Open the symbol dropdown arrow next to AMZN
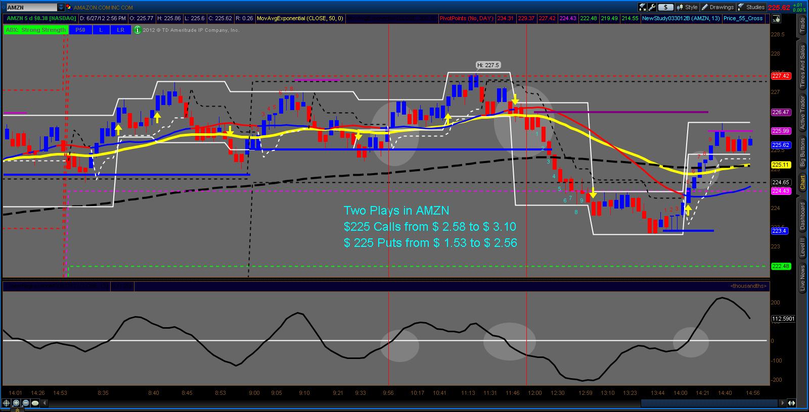The image size is (809, 412). pos(61,8)
